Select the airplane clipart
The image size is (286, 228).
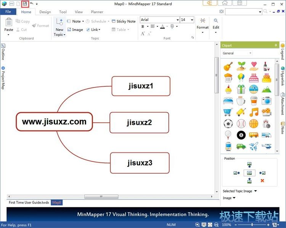click(254, 146)
